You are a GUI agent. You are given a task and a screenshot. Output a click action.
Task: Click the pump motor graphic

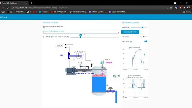click(70, 71)
